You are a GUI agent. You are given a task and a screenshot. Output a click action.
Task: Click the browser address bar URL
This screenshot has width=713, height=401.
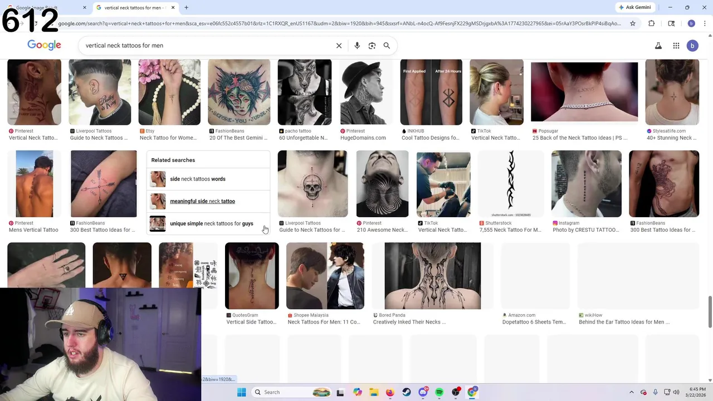pyautogui.click(x=340, y=23)
